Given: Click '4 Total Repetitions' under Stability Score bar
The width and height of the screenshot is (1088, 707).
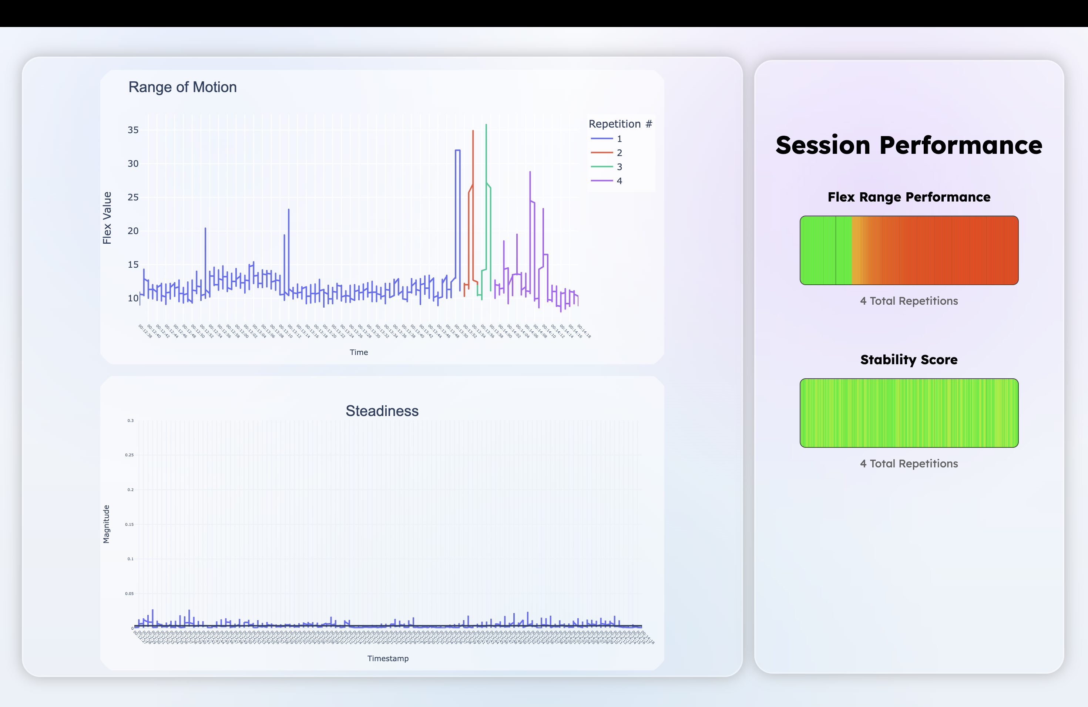Looking at the screenshot, I should point(909,464).
